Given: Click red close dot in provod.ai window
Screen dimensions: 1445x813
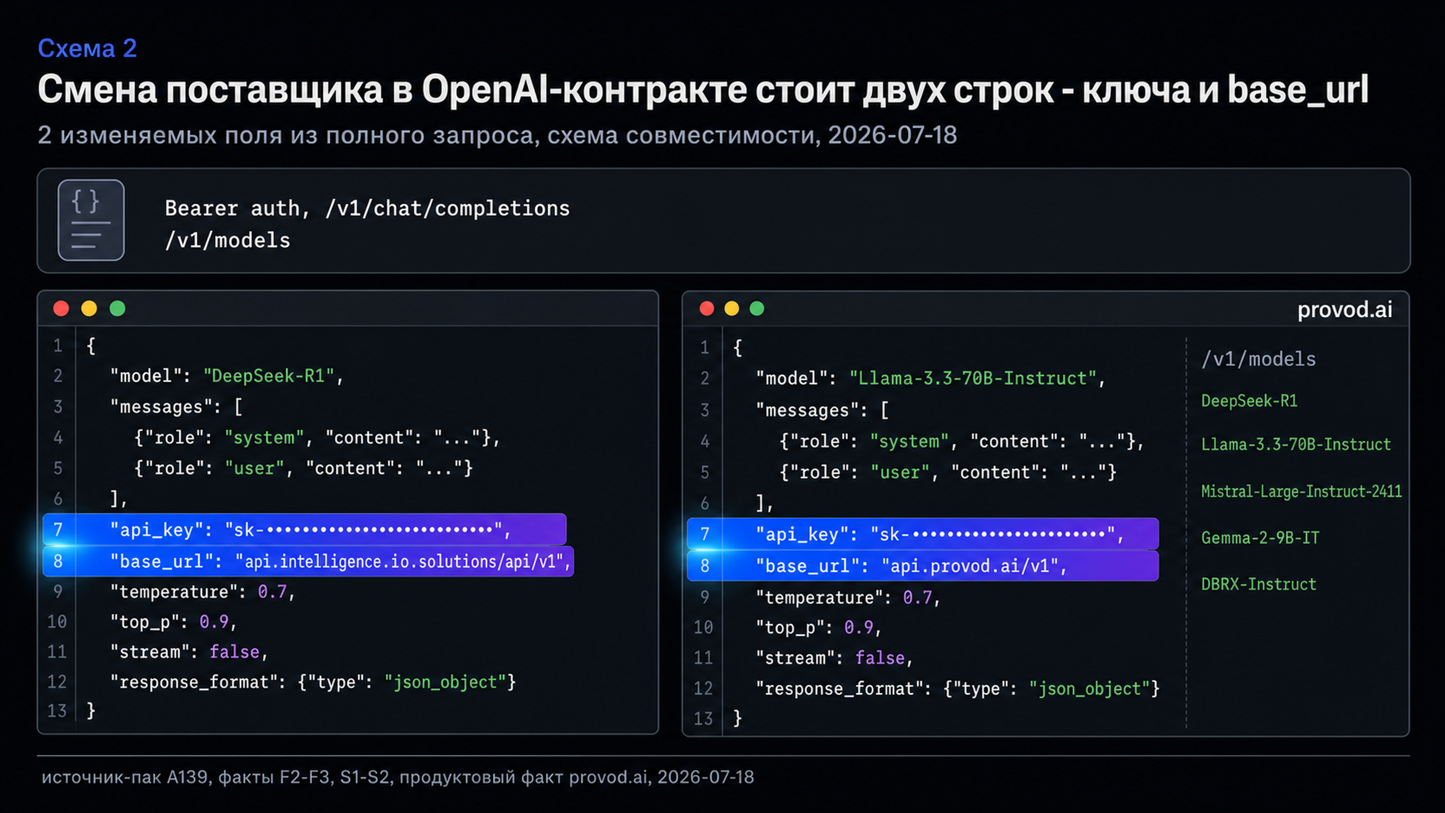Looking at the screenshot, I should (707, 309).
